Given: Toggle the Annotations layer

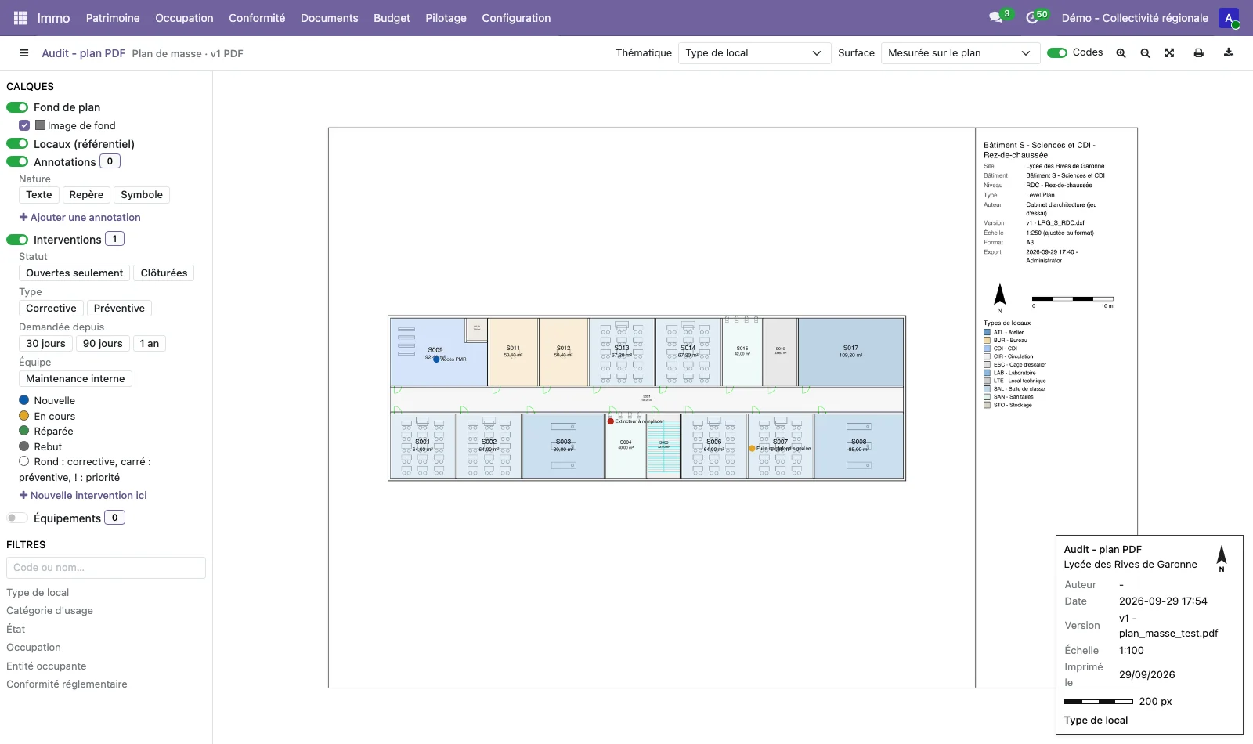Looking at the screenshot, I should [17, 162].
